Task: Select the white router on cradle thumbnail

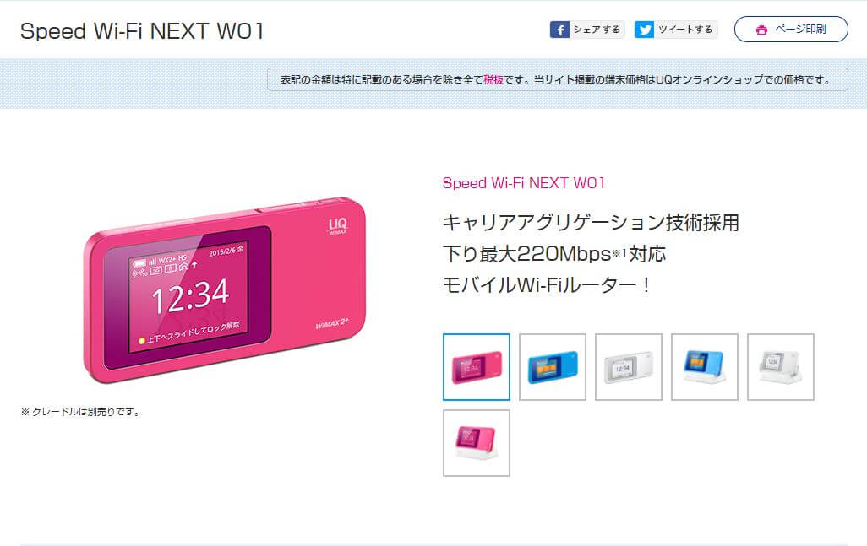Action: 781,367
